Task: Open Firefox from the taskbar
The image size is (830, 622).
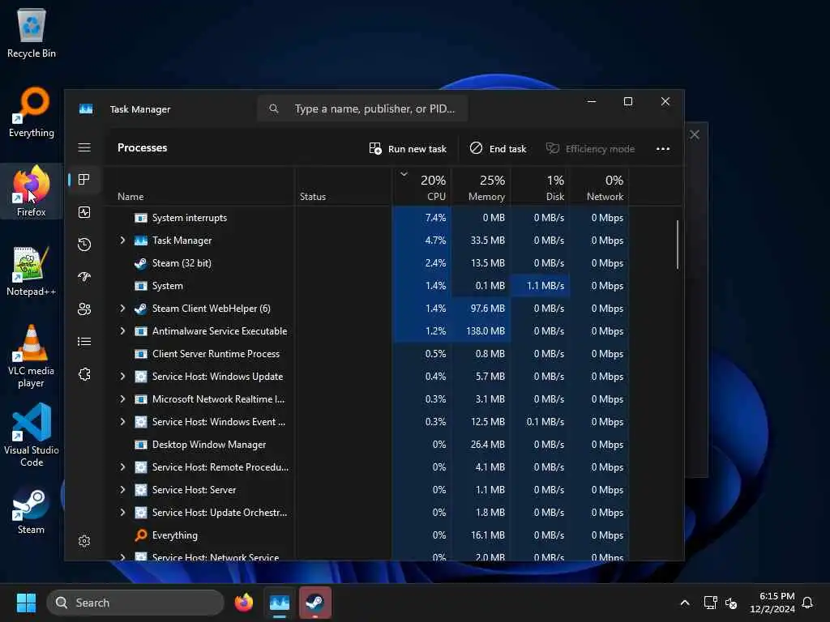Action: [x=244, y=603]
